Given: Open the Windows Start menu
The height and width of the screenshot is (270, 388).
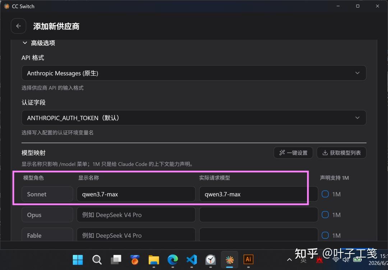Looking at the screenshot, I should [78, 260].
